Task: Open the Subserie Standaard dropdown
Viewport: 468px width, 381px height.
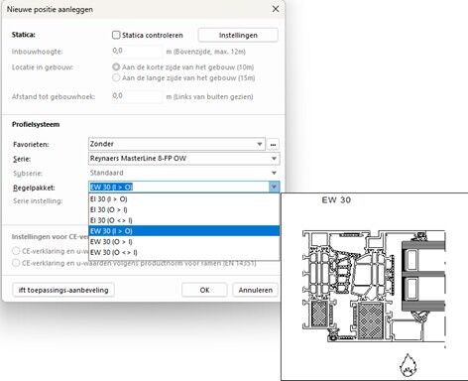Action: point(274,173)
